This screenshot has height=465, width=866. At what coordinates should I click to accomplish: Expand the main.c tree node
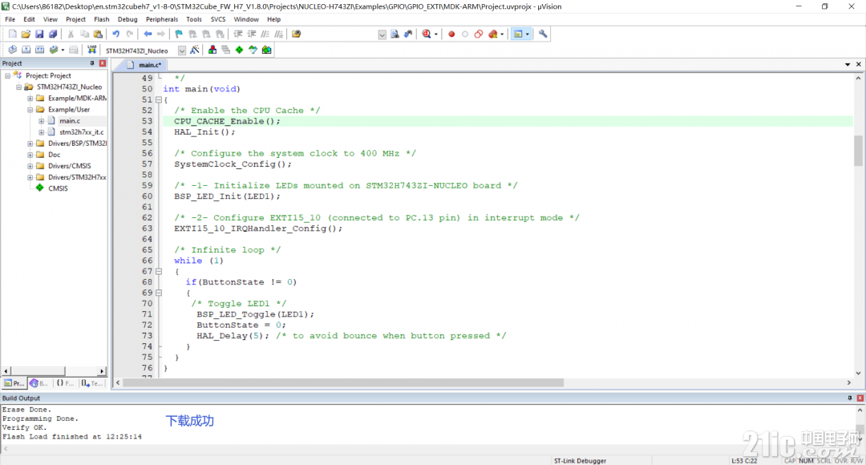coord(42,121)
